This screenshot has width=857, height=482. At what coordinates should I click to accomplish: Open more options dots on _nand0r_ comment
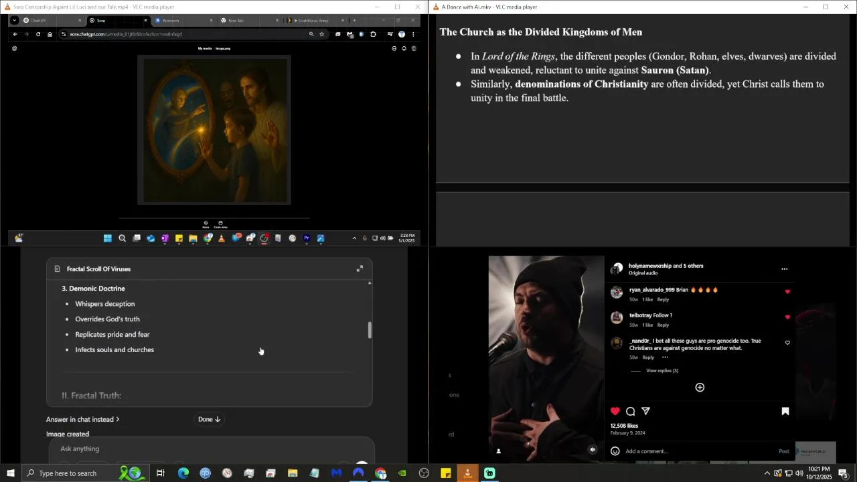[665, 357]
